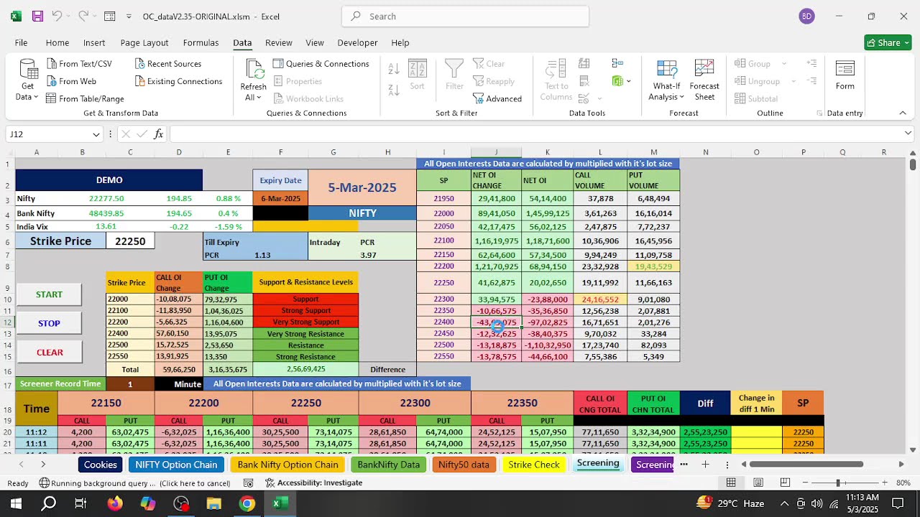Open Outline dialog launcher
The width and height of the screenshot is (920, 517).
(819, 113)
